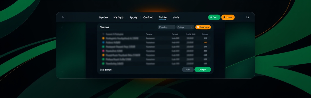Go back using the left arrow icon
This screenshot has height=98, width=311.
63,17
